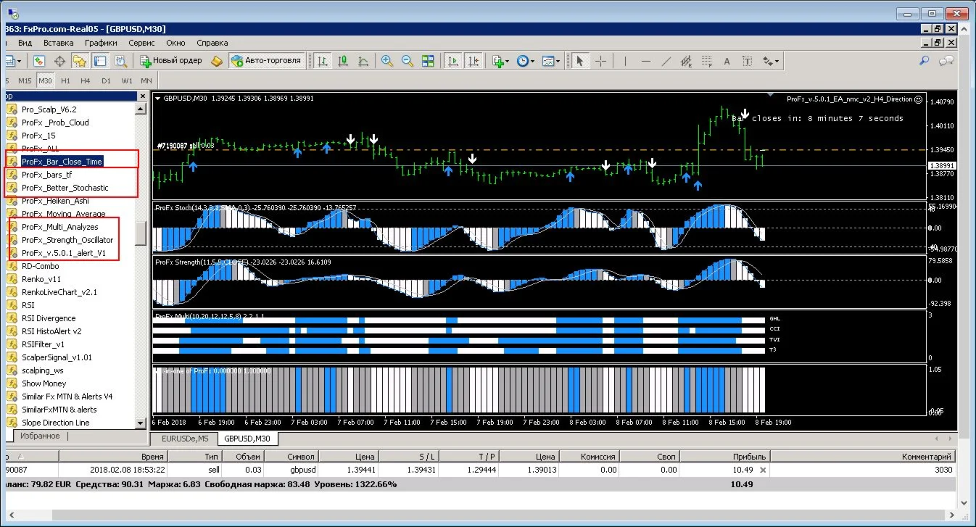Zoom in on the chart
The image size is (976, 527).
coord(387,61)
